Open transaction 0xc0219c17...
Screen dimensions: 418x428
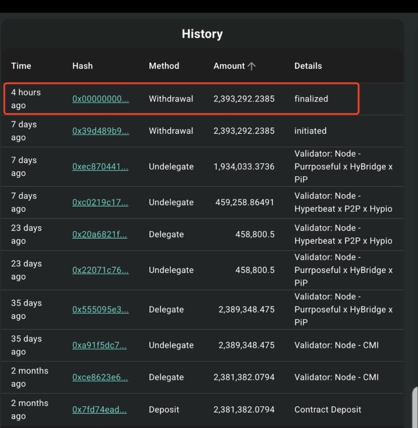[x=100, y=202]
